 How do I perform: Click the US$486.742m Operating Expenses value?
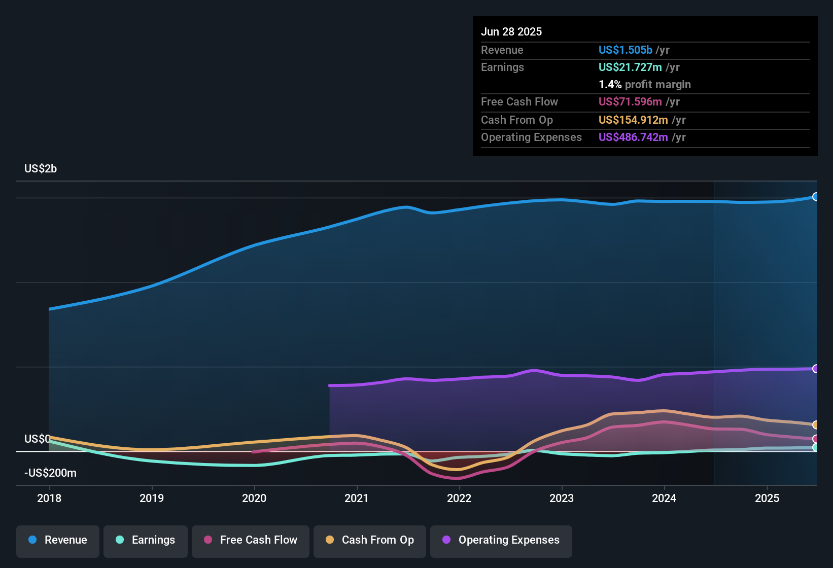(x=634, y=137)
